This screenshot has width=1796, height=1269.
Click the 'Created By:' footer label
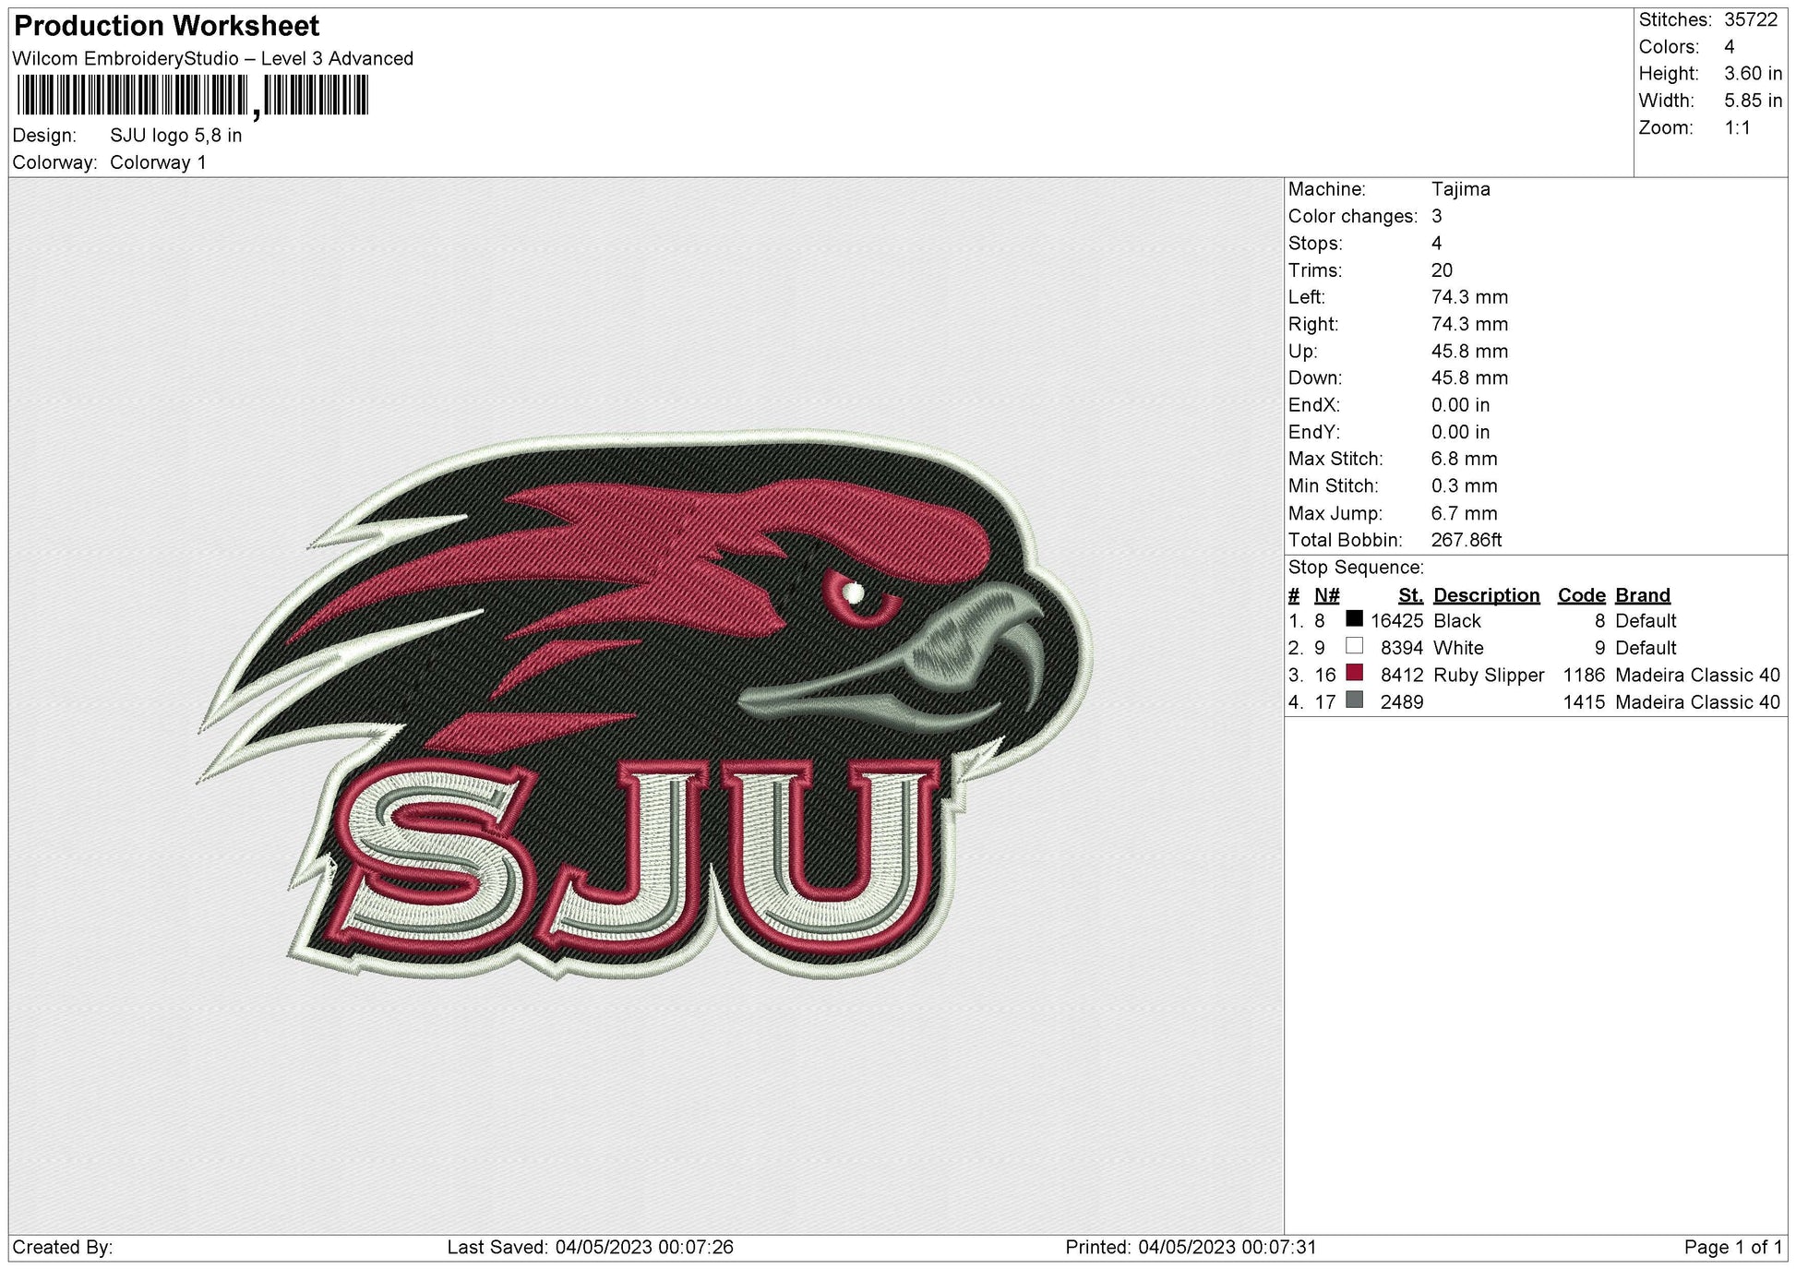coord(63,1248)
